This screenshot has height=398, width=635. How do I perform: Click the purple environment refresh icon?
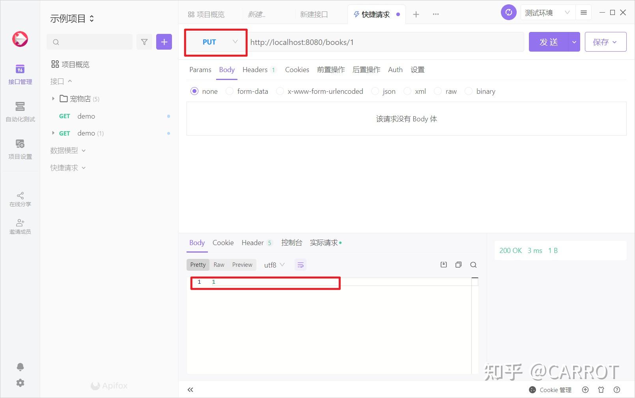pyautogui.click(x=508, y=12)
